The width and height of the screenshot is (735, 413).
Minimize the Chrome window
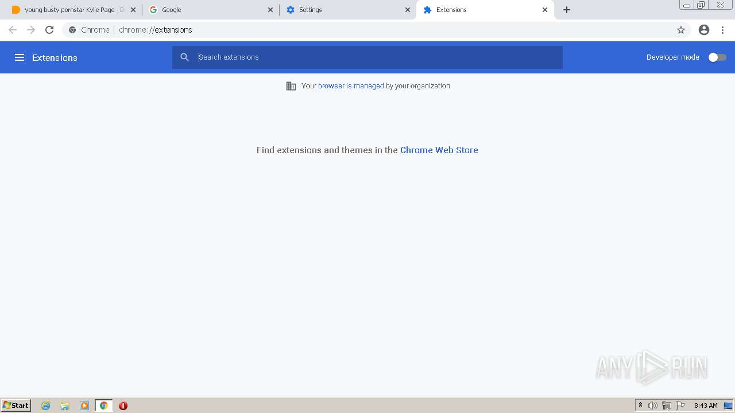pyautogui.click(x=687, y=5)
